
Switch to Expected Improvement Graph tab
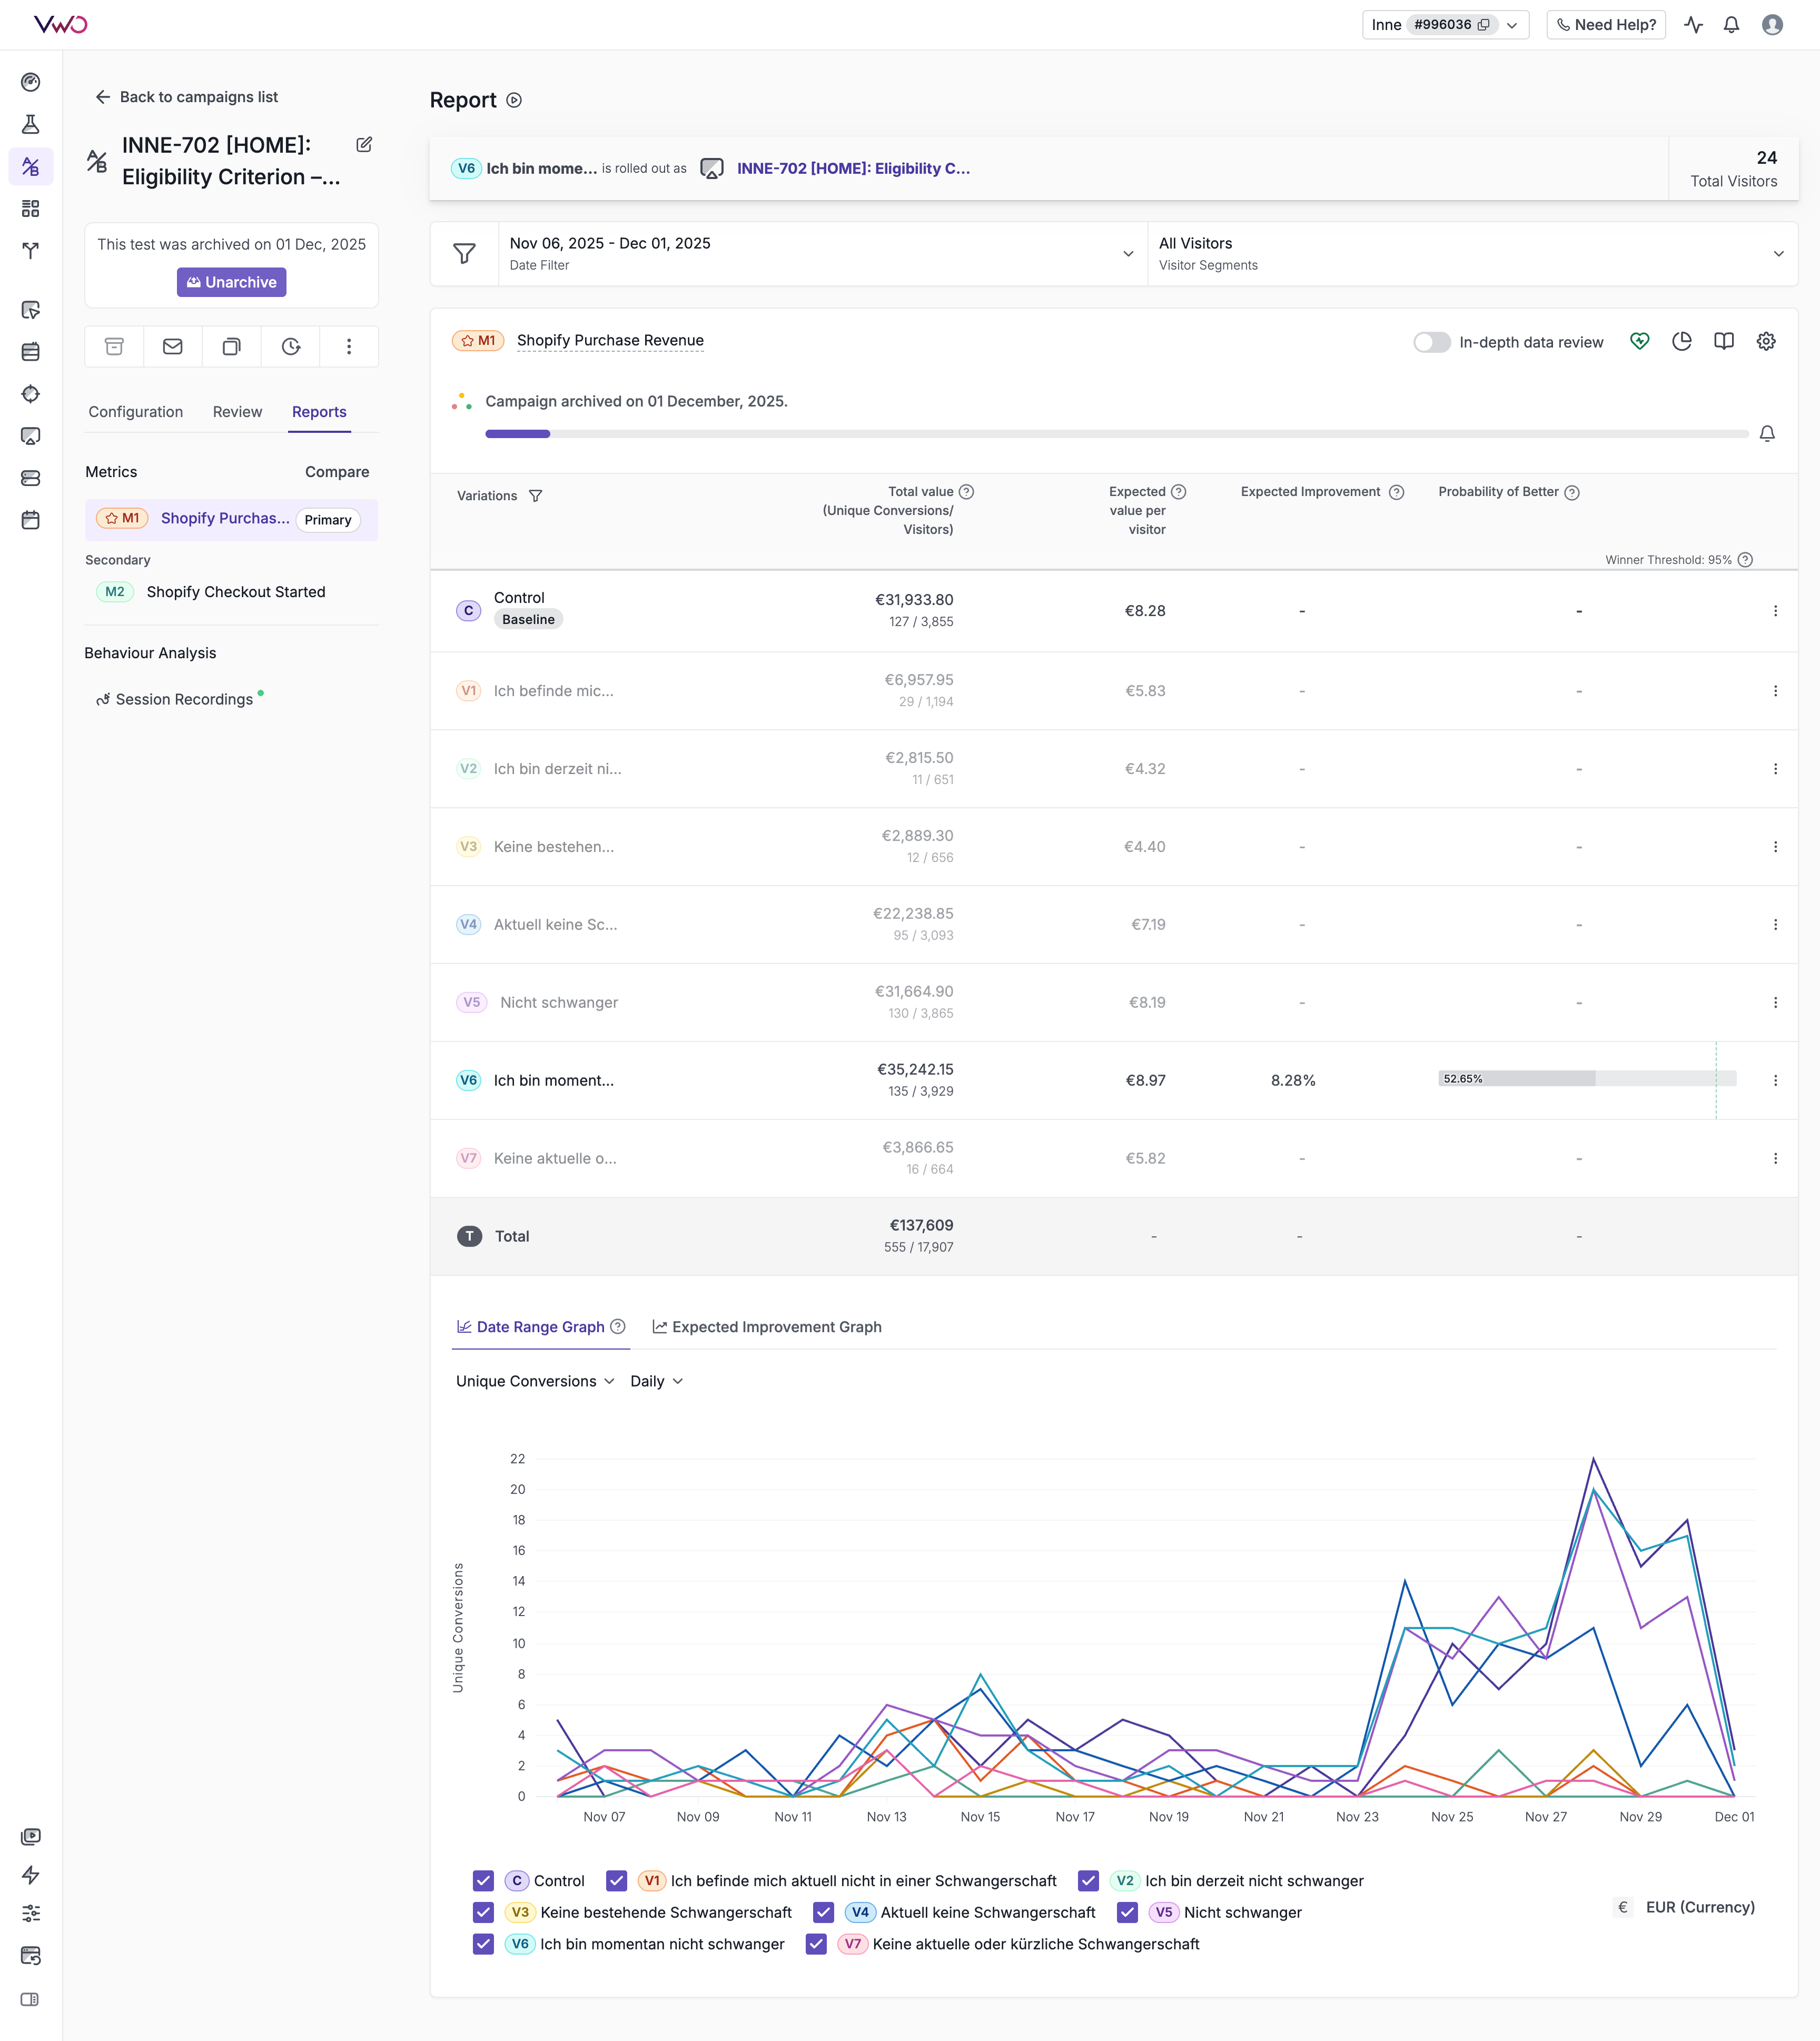click(x=767, y=1327)
